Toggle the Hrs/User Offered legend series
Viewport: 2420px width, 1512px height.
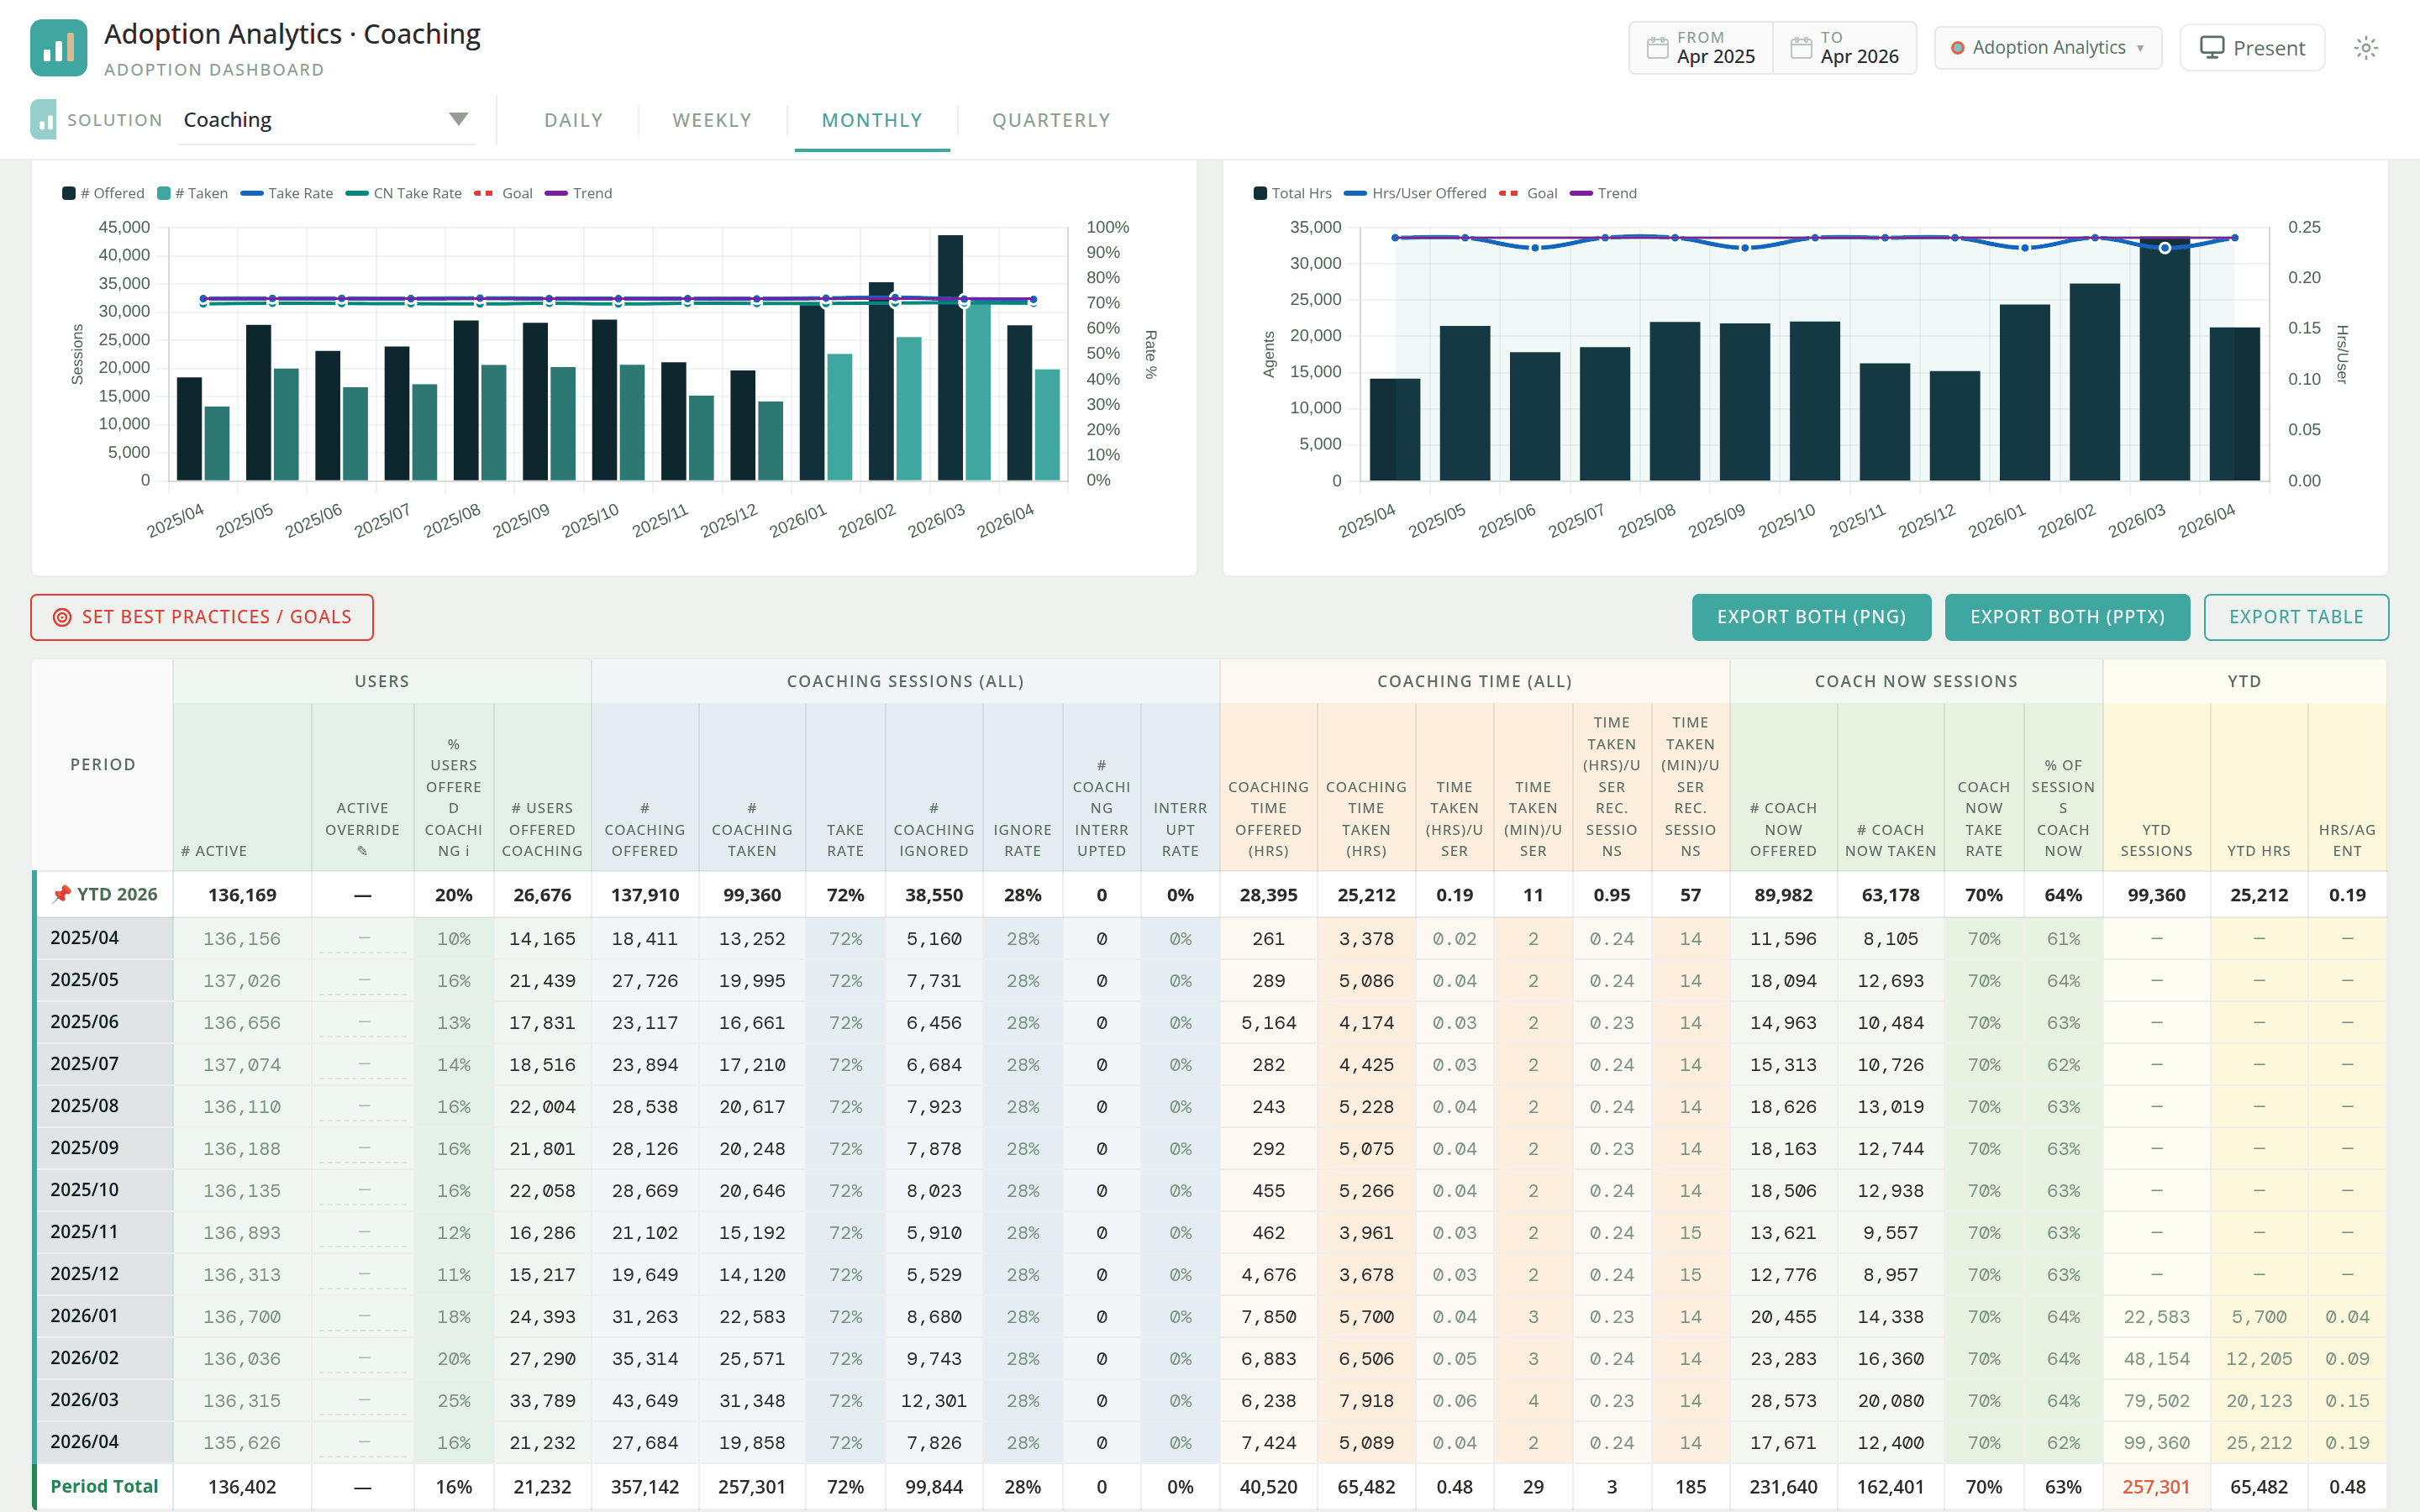(x=1415, y=193)
